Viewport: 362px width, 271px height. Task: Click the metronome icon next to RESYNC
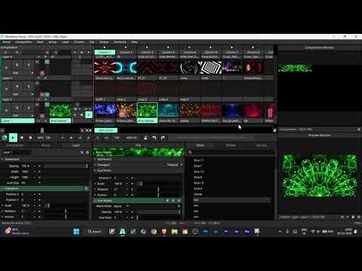coord(146,138)
